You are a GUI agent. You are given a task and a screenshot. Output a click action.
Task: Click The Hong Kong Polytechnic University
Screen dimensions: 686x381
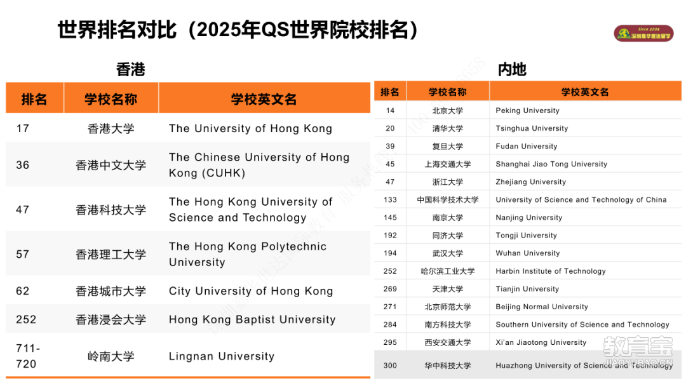tap(248, 254)
